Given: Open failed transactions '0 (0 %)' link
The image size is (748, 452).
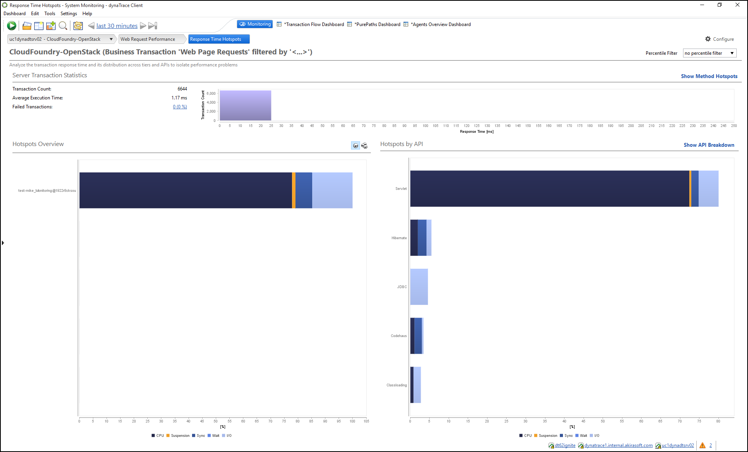Looking at the screenshot, I should pos(180,107).
